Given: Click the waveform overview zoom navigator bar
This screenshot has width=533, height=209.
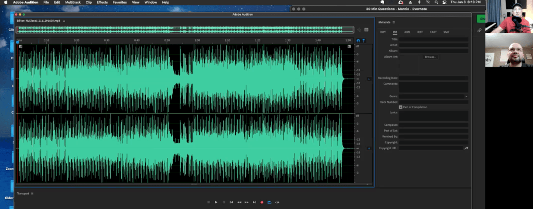Looking at the screenshot, I should [x=185, y=30].
